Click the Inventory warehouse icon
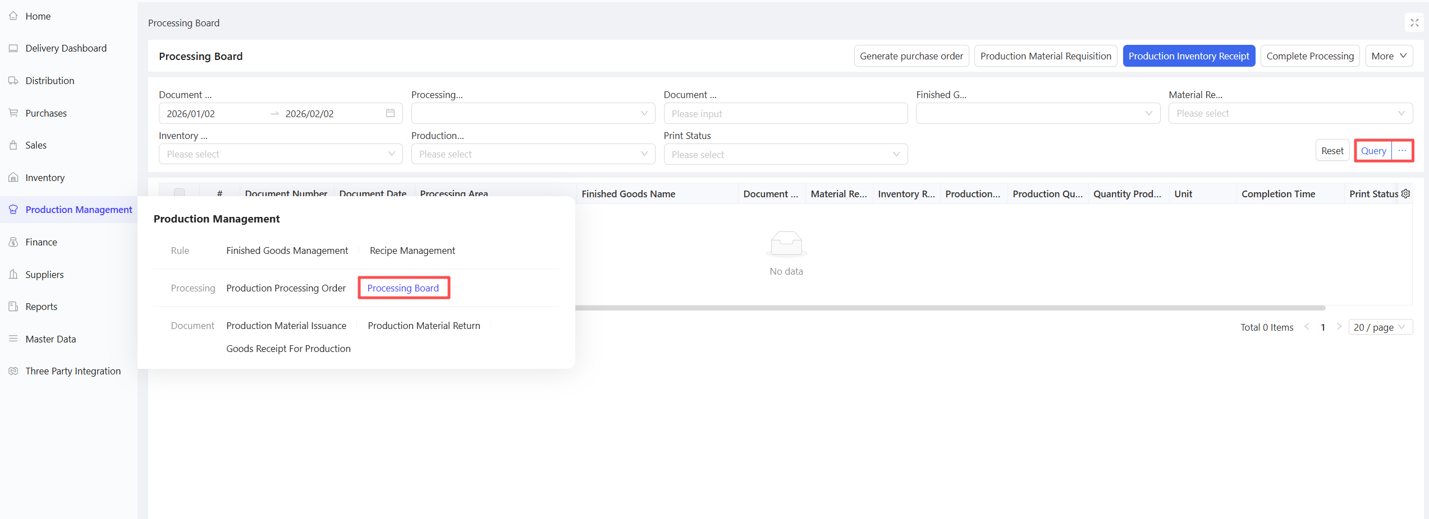 click(x=13, y=178)
